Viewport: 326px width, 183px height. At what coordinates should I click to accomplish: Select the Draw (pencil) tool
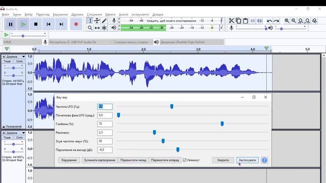coord(104,21)
